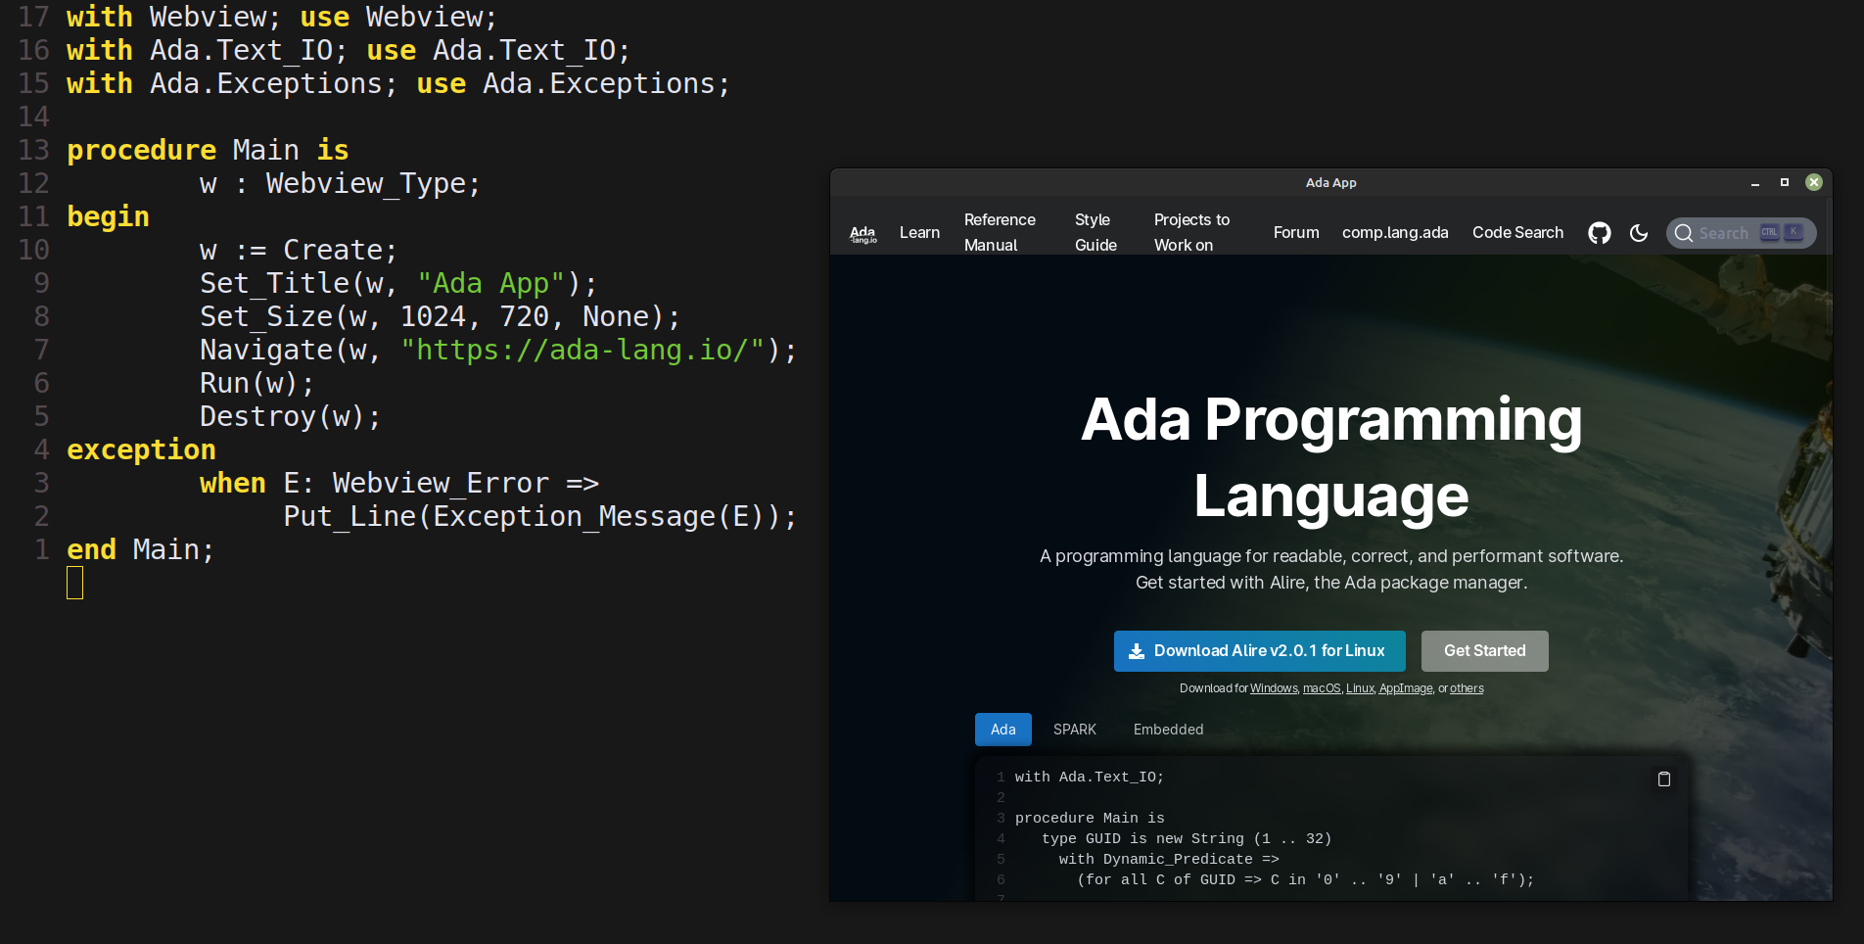Click the Ada lang.io logo
The height and width of the screenshot is (944, 1864).
click(862, 234)
